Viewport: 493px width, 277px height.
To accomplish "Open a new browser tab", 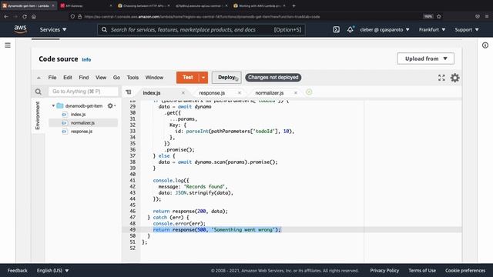I will [x=293, y=5].
